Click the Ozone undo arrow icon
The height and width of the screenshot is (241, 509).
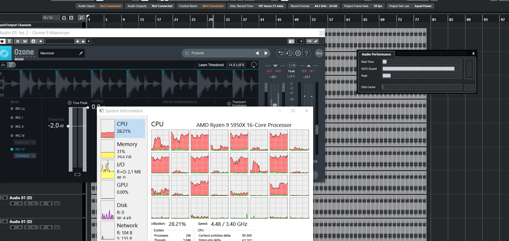coord(281,53)
